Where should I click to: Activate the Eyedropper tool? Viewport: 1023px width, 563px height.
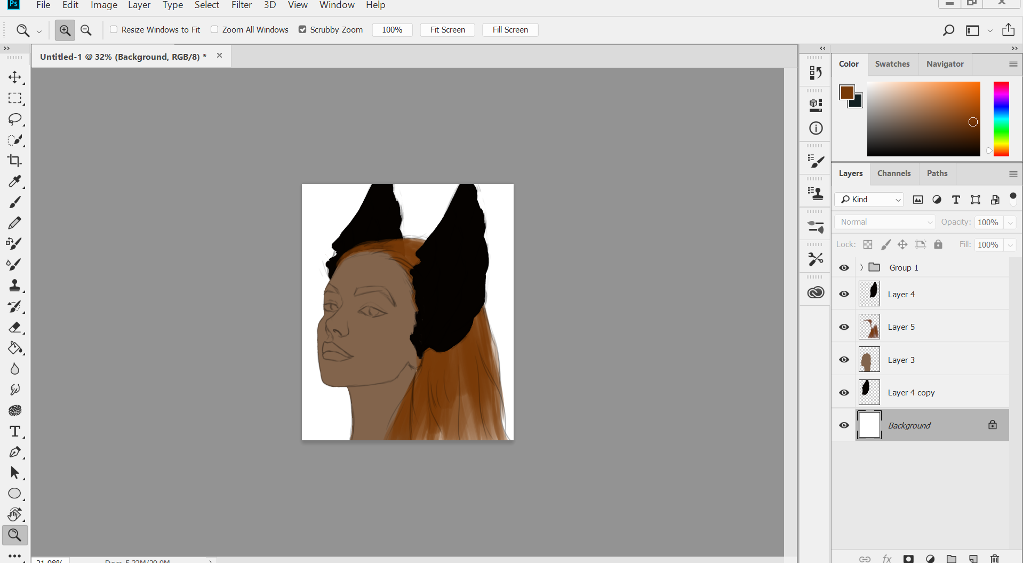pos(14,181)
